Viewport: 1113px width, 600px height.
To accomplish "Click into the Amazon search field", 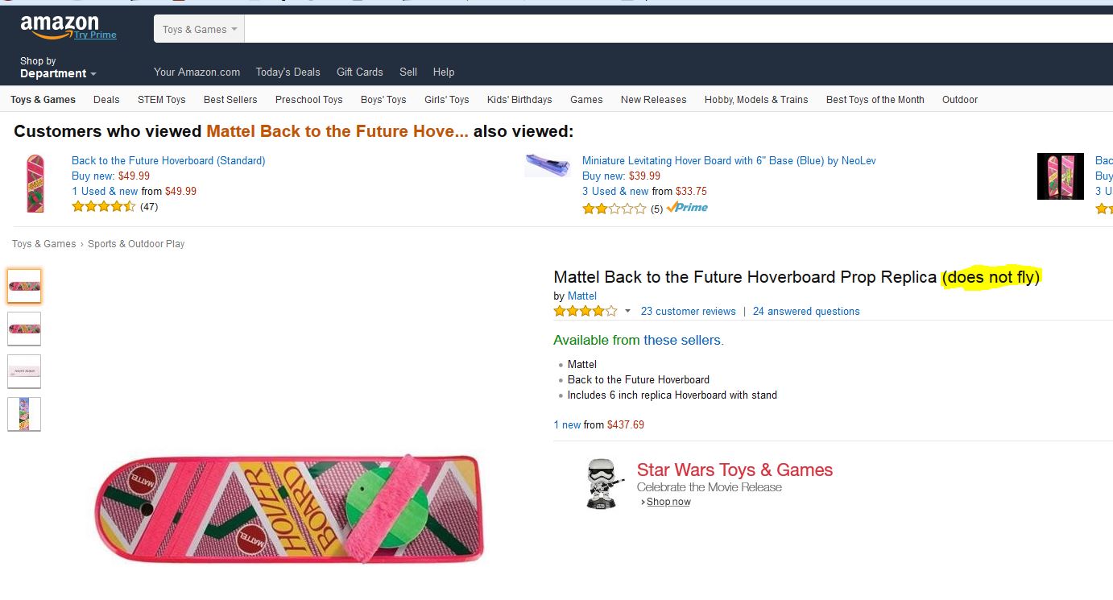I will coord(676,30).
